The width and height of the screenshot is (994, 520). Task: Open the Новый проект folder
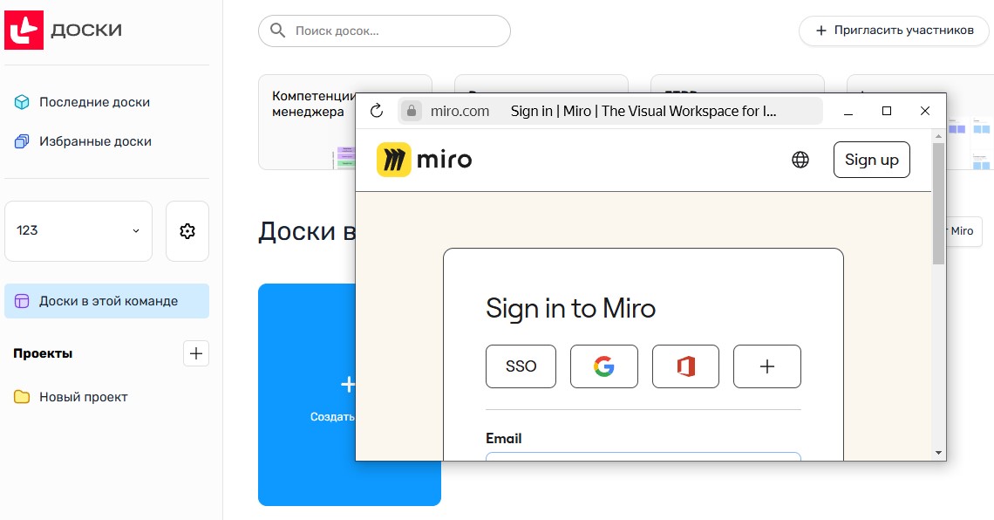83,397
